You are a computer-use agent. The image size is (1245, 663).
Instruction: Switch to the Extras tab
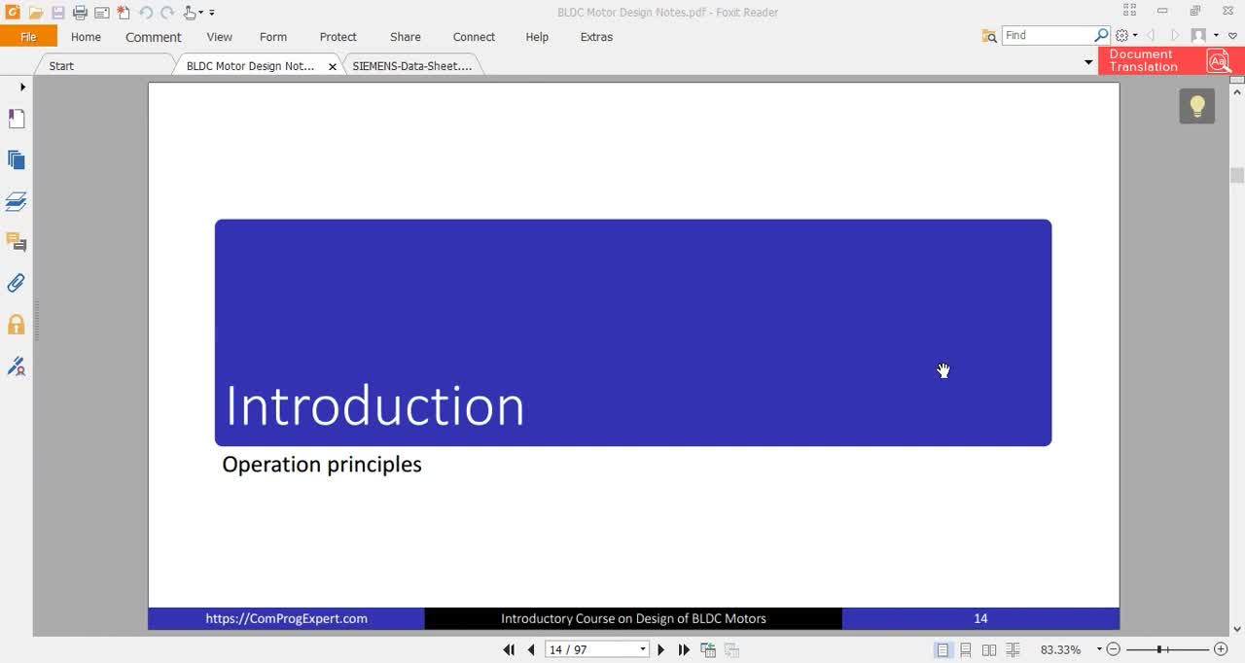point(596,37)
